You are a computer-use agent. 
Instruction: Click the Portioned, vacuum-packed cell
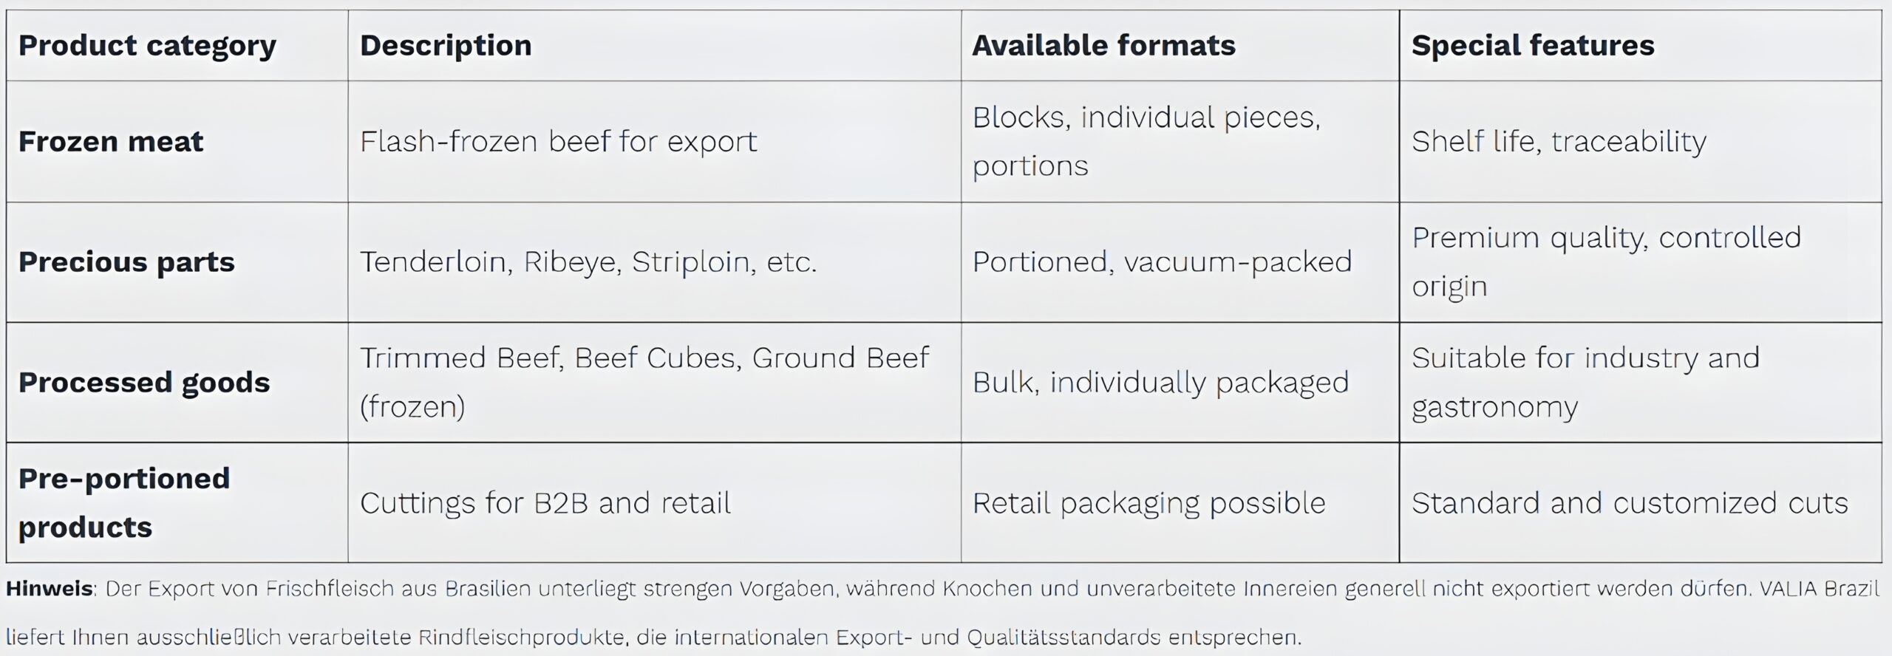point(1162,262)
